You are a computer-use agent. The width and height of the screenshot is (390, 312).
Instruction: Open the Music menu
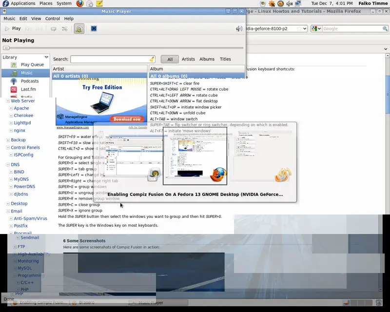tap(9, 19)
